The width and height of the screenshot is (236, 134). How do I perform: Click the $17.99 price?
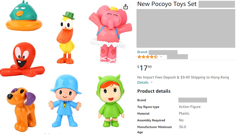pos(144,68)
